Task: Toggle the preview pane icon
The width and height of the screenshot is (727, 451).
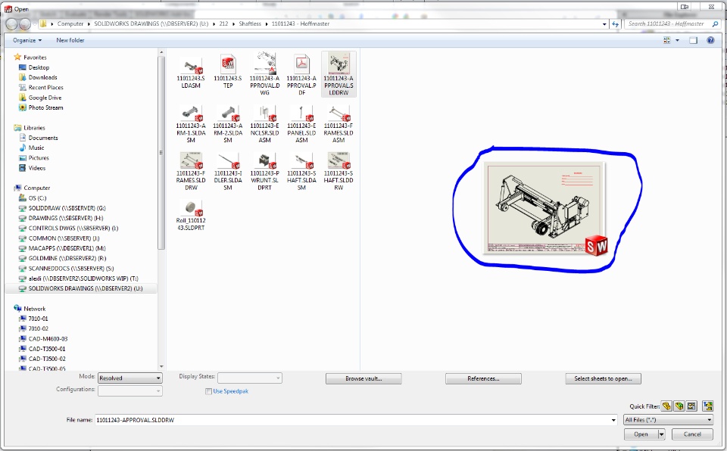Action: 693,40
